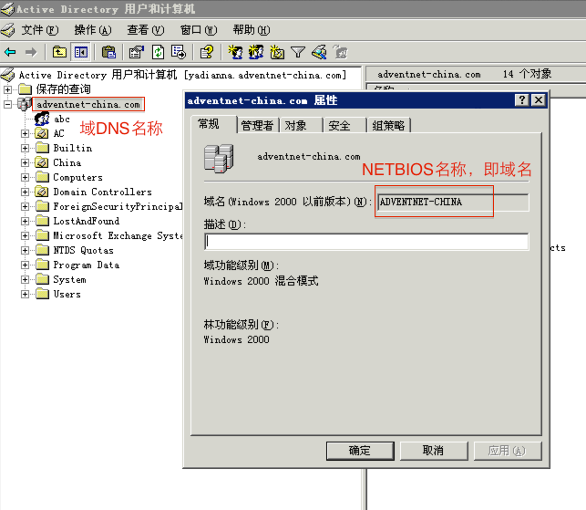Open Help via question mark toolbar icon
Screen dimensions: 586x510
tap(207, 52)
